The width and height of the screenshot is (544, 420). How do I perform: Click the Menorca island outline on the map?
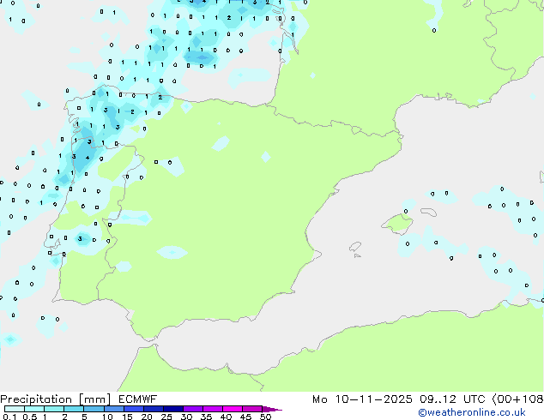click(428, 212)
